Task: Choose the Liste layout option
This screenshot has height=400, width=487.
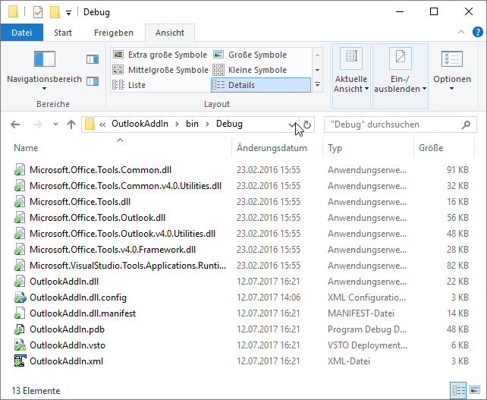Action: coord(129,85)
